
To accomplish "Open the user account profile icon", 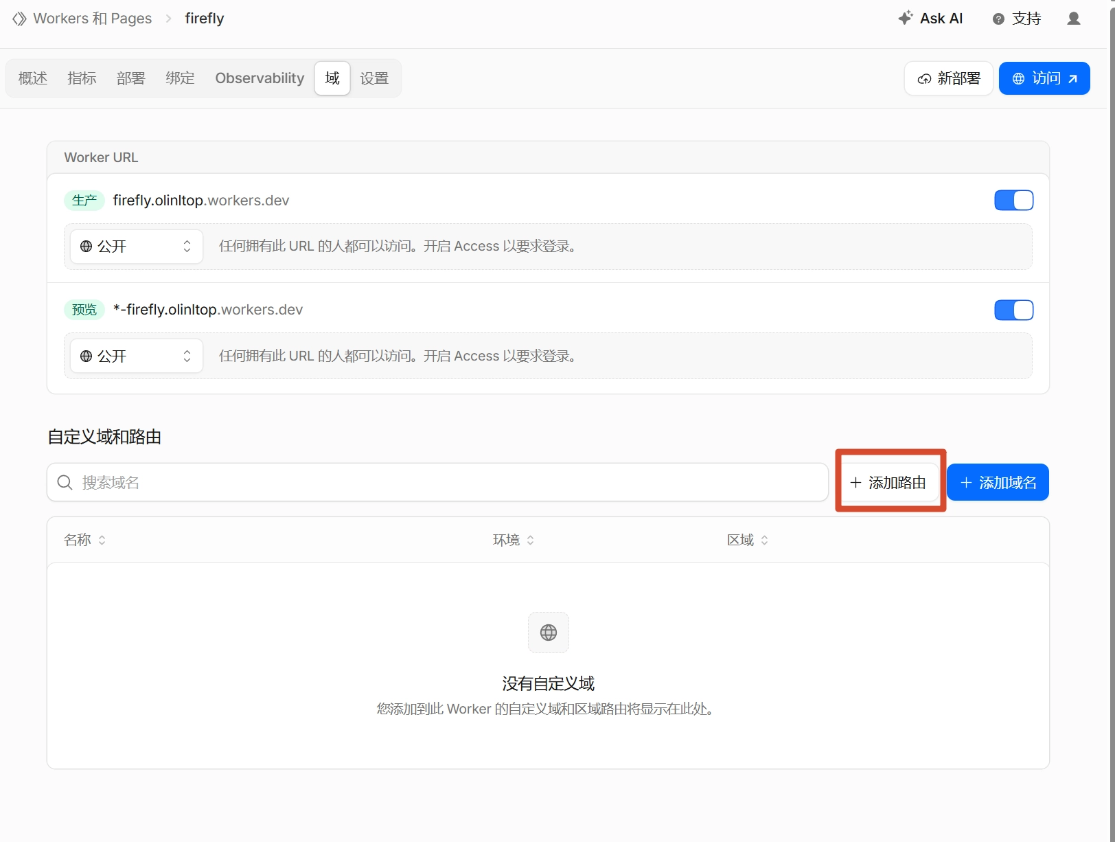I will tap(1074, 19).
